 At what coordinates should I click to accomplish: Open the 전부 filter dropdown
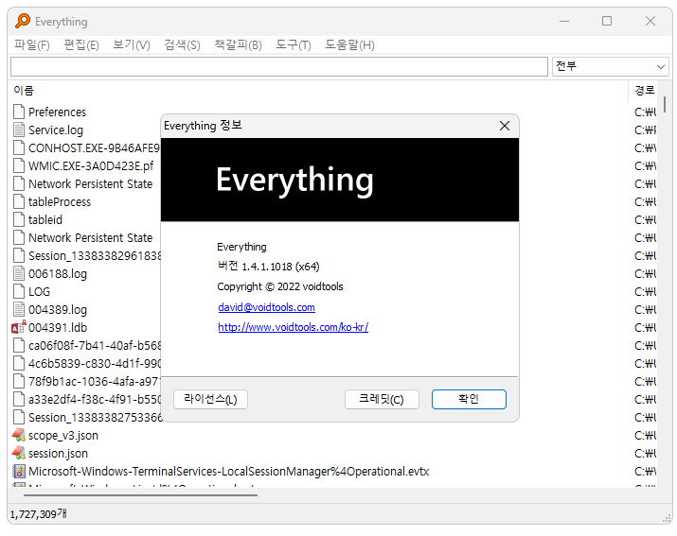[x=611, y=67]
